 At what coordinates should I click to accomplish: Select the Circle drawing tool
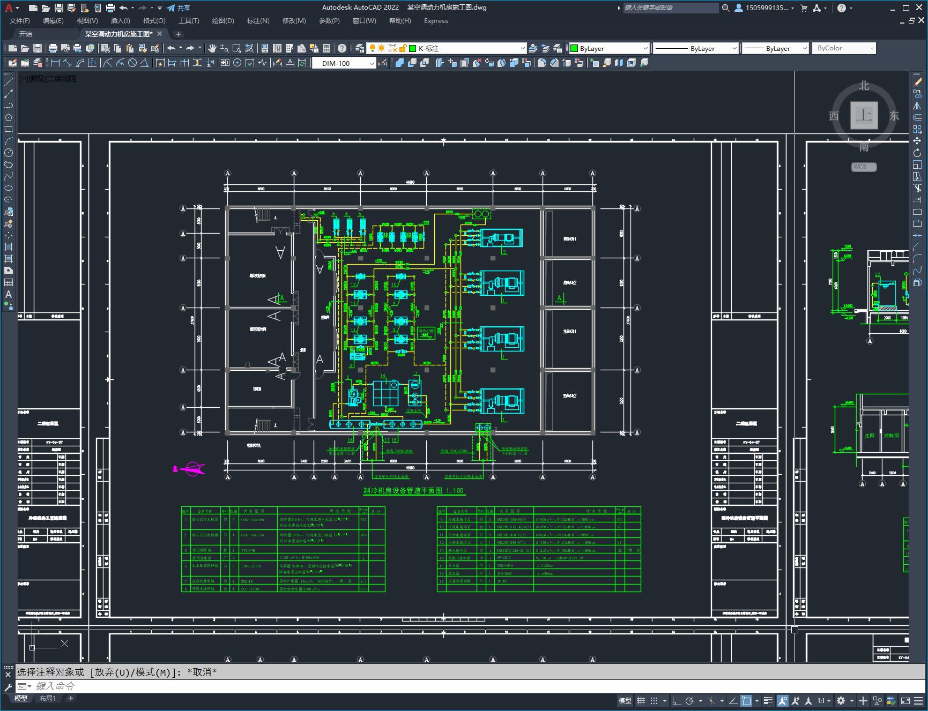click(x=9, y=153)
